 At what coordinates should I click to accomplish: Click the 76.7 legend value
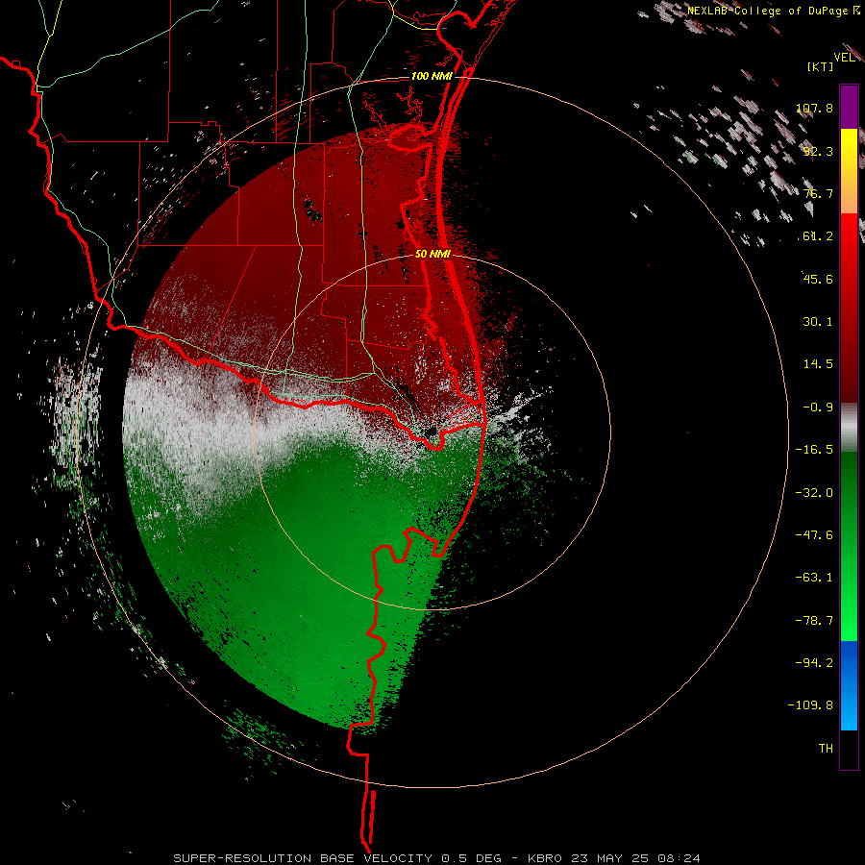click(x=818, y=193)
